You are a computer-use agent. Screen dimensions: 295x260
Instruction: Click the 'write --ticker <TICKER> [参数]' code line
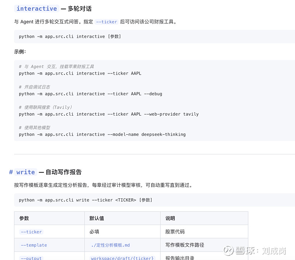pyautogui.click(x=86, y=200)
